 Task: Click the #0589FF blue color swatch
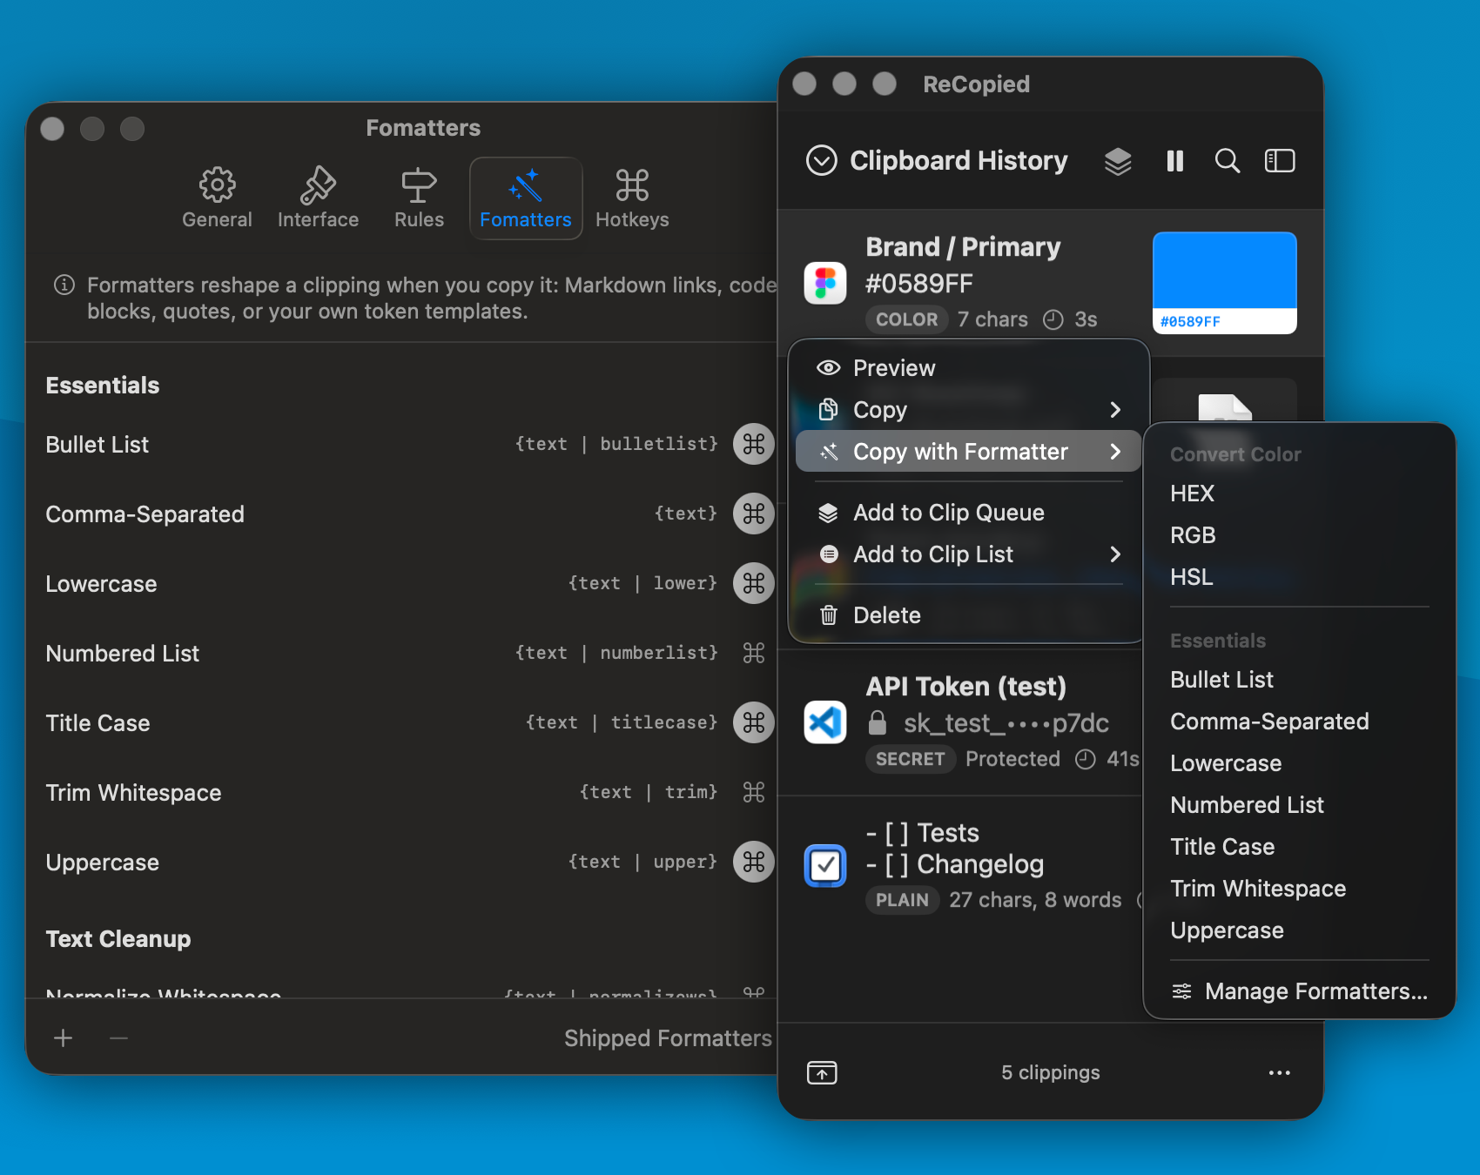(1225, 283)
